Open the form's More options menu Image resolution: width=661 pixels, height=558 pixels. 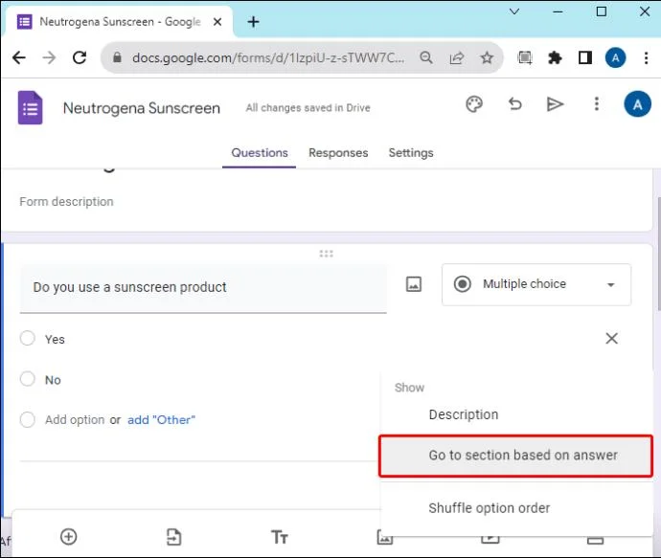596,104
